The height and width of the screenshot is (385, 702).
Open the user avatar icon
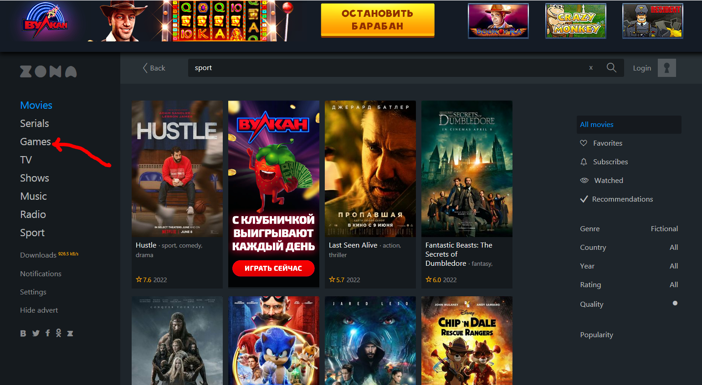pos(666,68)
